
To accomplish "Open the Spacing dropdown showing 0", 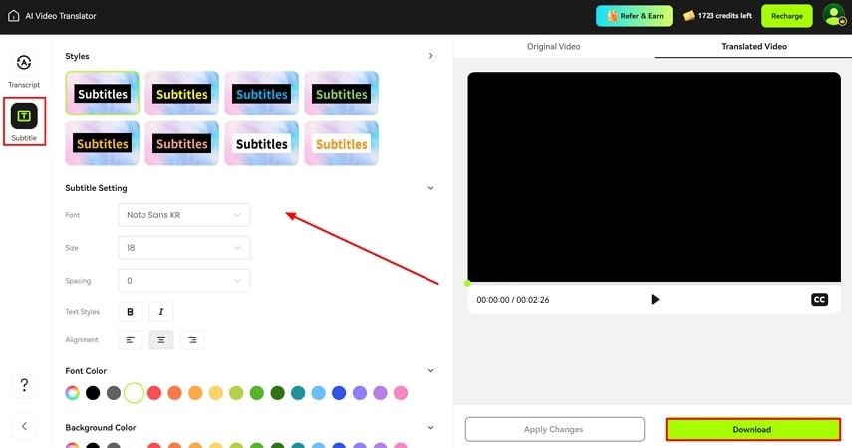I will pos(184,280).
